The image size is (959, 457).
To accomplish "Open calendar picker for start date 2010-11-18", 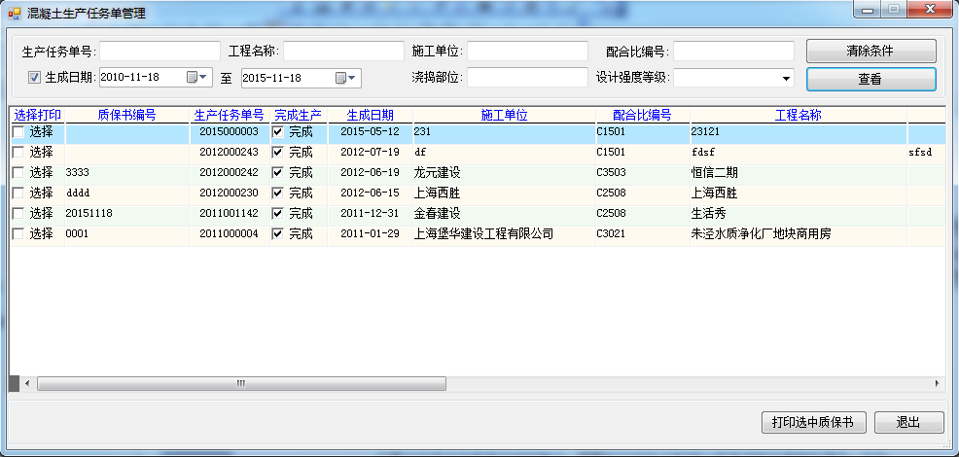I will 192,78.
